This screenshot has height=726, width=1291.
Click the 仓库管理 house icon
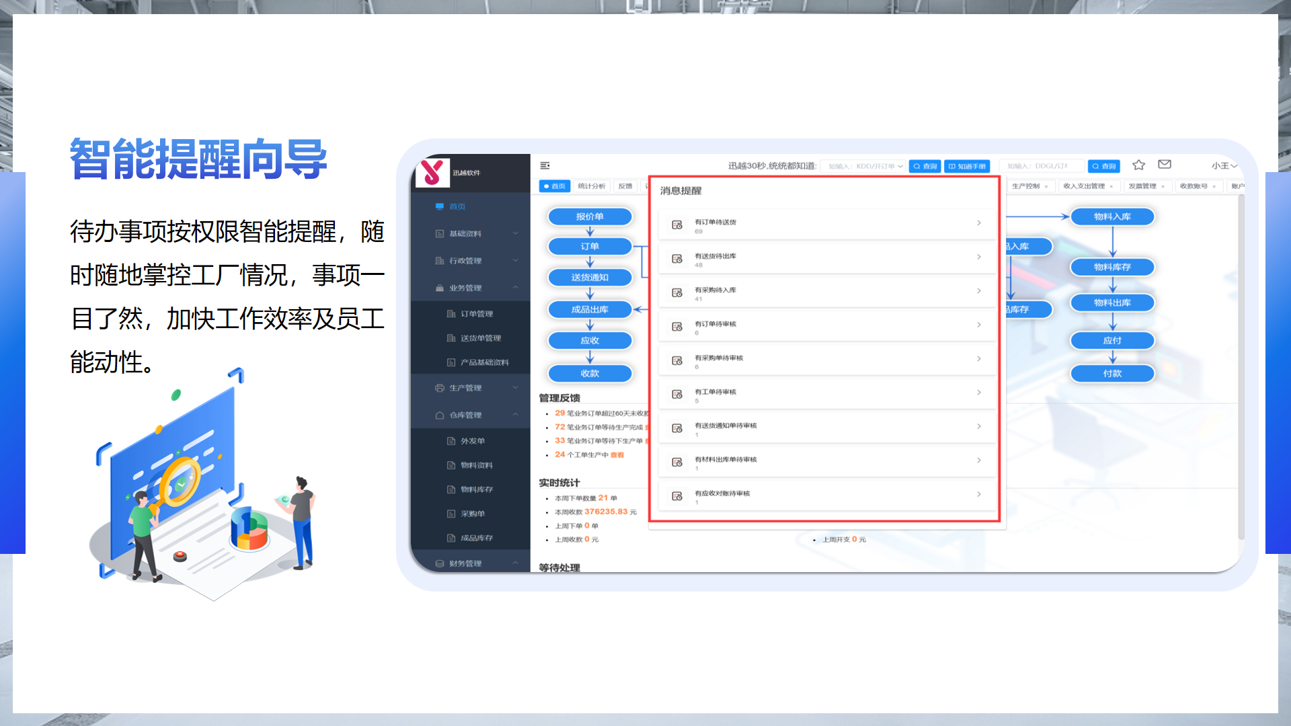pos(439,415)
